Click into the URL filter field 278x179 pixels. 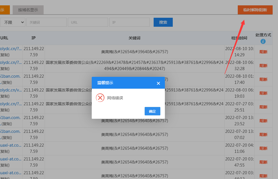[88, 22]
